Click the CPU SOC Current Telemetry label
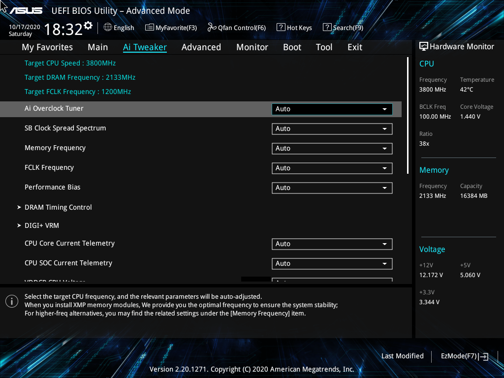Viewport: 504px width, 378px height. [x=68, y=263]
